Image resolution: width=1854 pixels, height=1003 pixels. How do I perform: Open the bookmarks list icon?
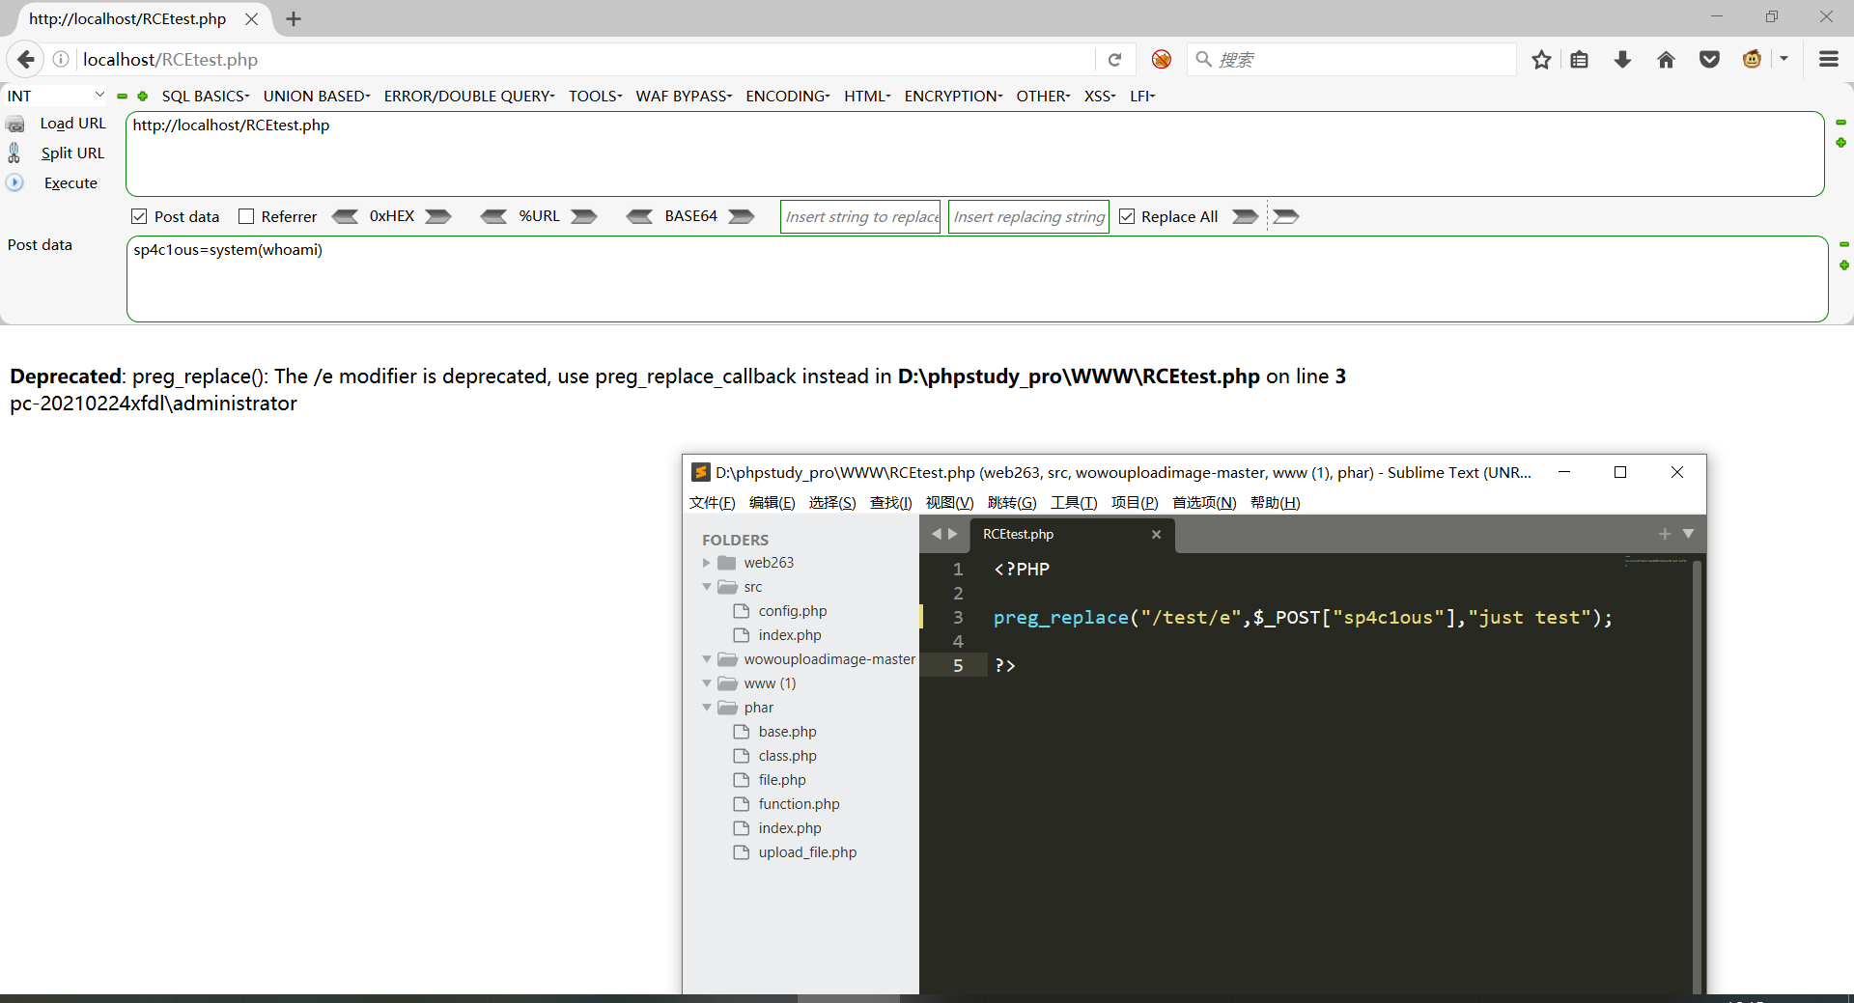[1580, 60]
